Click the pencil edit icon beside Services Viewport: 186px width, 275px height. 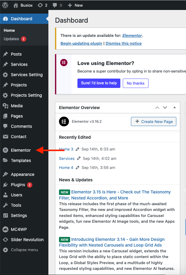(79, 158)
